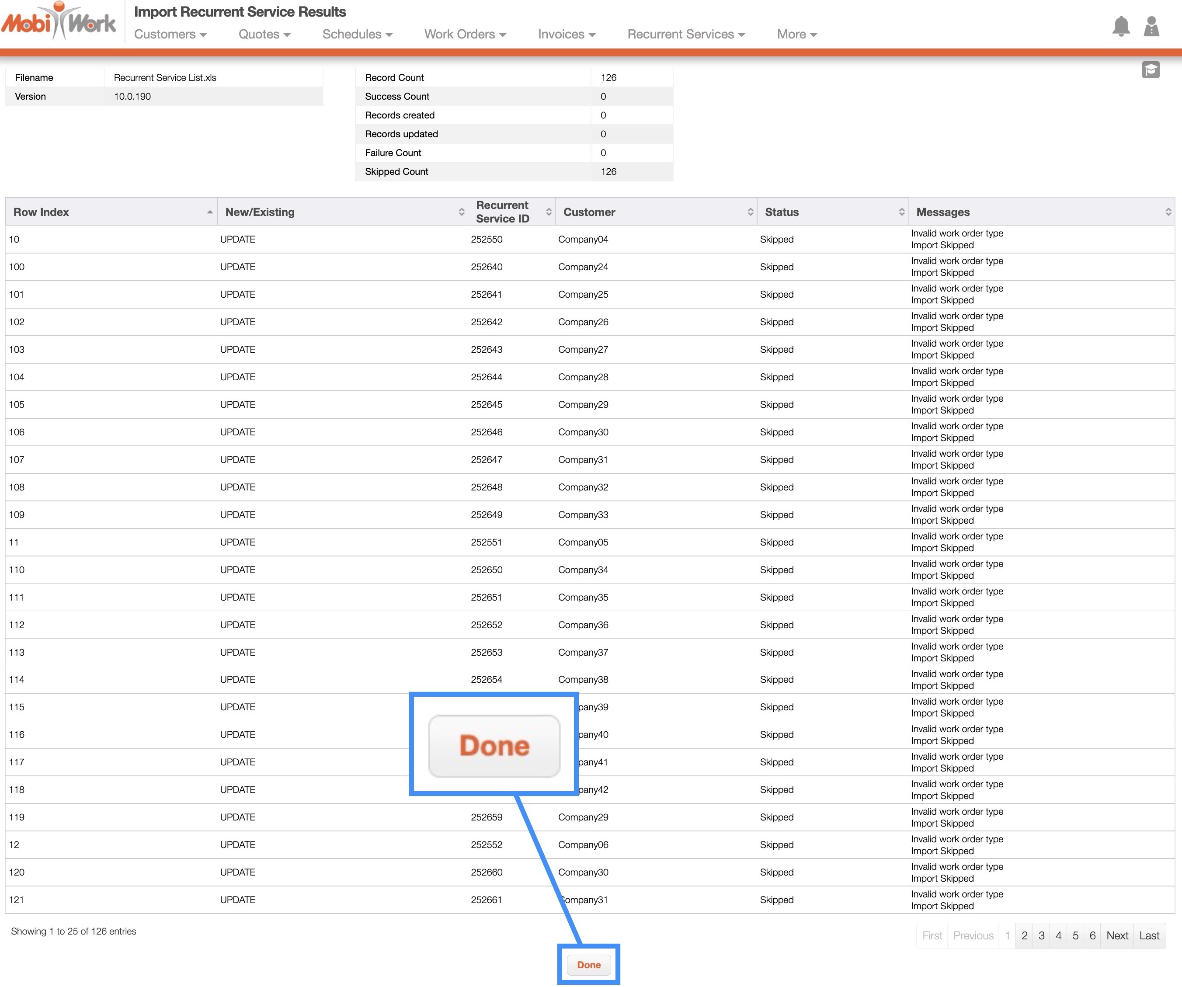Go to page 3 of results

tap(1041, 935)
